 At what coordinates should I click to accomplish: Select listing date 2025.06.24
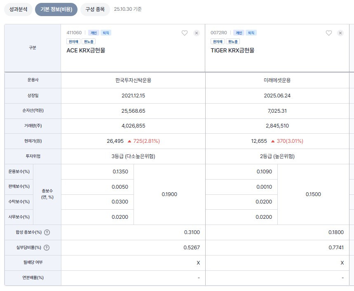click(x=277, y=96)
